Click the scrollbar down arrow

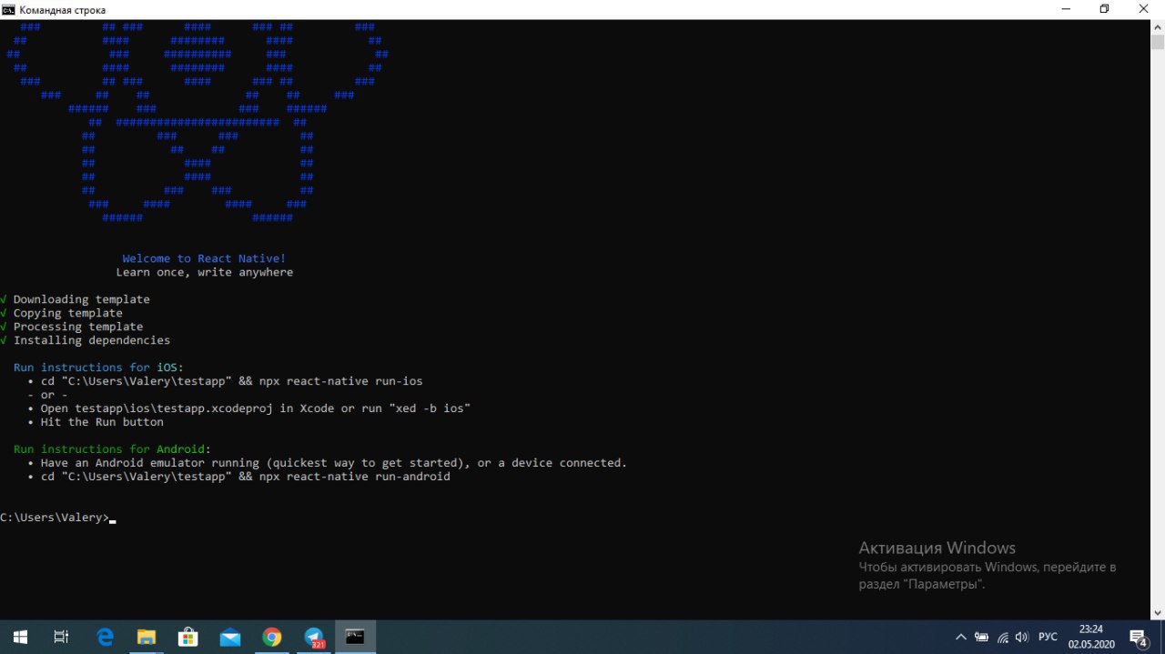point(1157,613)
